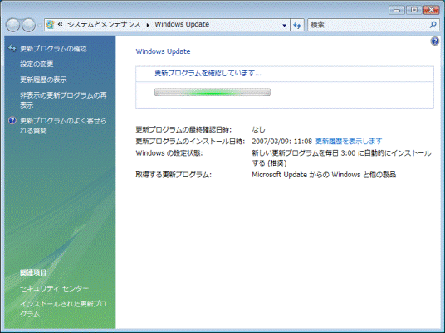Click the 関連項目 heading in sidebar
445x333 pixels.
click(x=33, y=273)
